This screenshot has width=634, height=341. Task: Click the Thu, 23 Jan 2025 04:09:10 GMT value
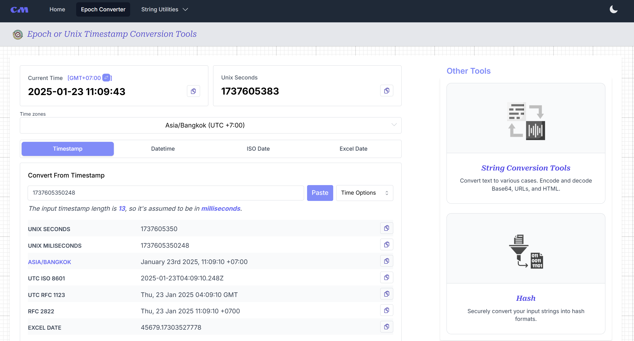point(189,295)
